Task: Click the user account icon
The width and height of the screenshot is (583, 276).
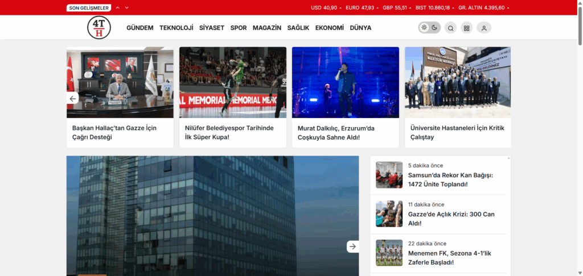Action: 484,28
